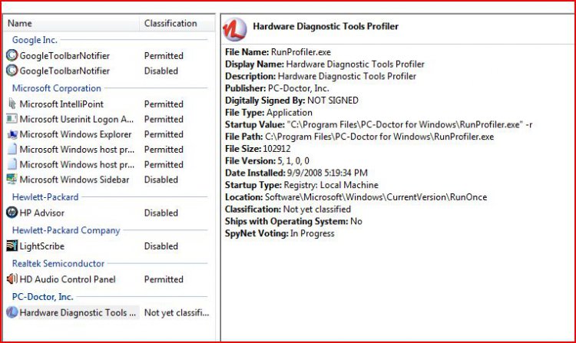The width and height of the screenshot is (576, 343).
Task: Select the Hewlett-Packard Company group header
Action: pos(66,230)
